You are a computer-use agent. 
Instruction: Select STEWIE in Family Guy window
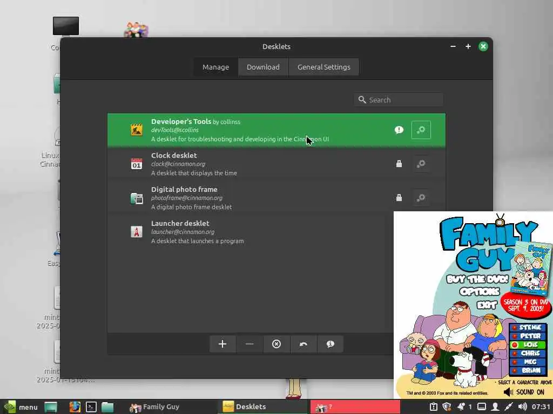[528, 327]
